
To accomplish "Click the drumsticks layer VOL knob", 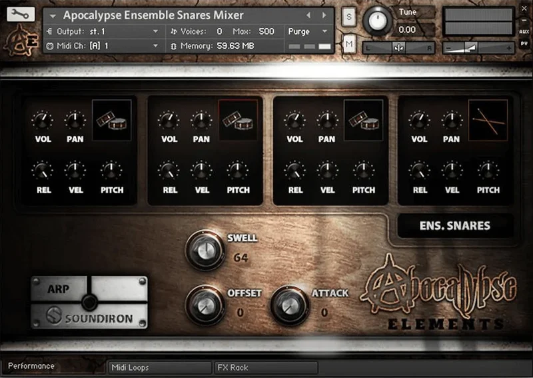I will click(419, 120).
